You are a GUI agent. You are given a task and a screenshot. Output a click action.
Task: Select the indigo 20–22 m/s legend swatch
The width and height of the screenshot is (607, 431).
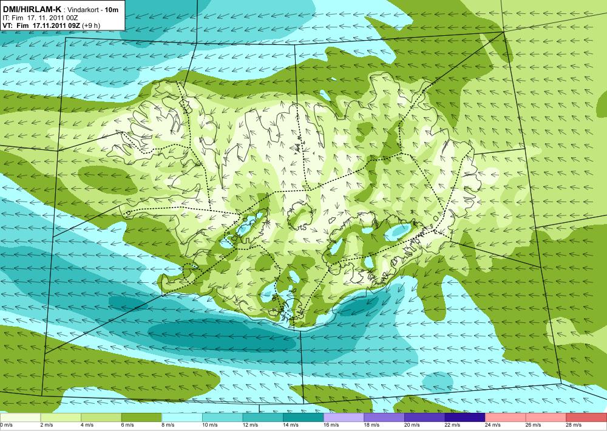click(x=425, y=418)
